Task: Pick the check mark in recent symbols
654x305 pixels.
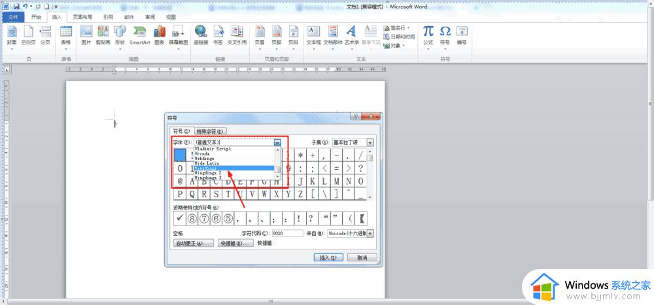Action: (180, 218)
